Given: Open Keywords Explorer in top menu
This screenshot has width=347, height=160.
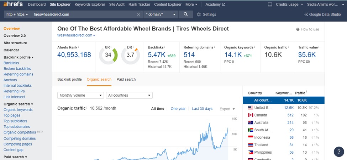Looking at the screenshot, I should [90, 5].
